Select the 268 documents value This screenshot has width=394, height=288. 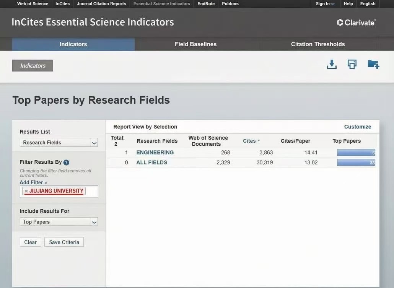[x=225, y=153]
